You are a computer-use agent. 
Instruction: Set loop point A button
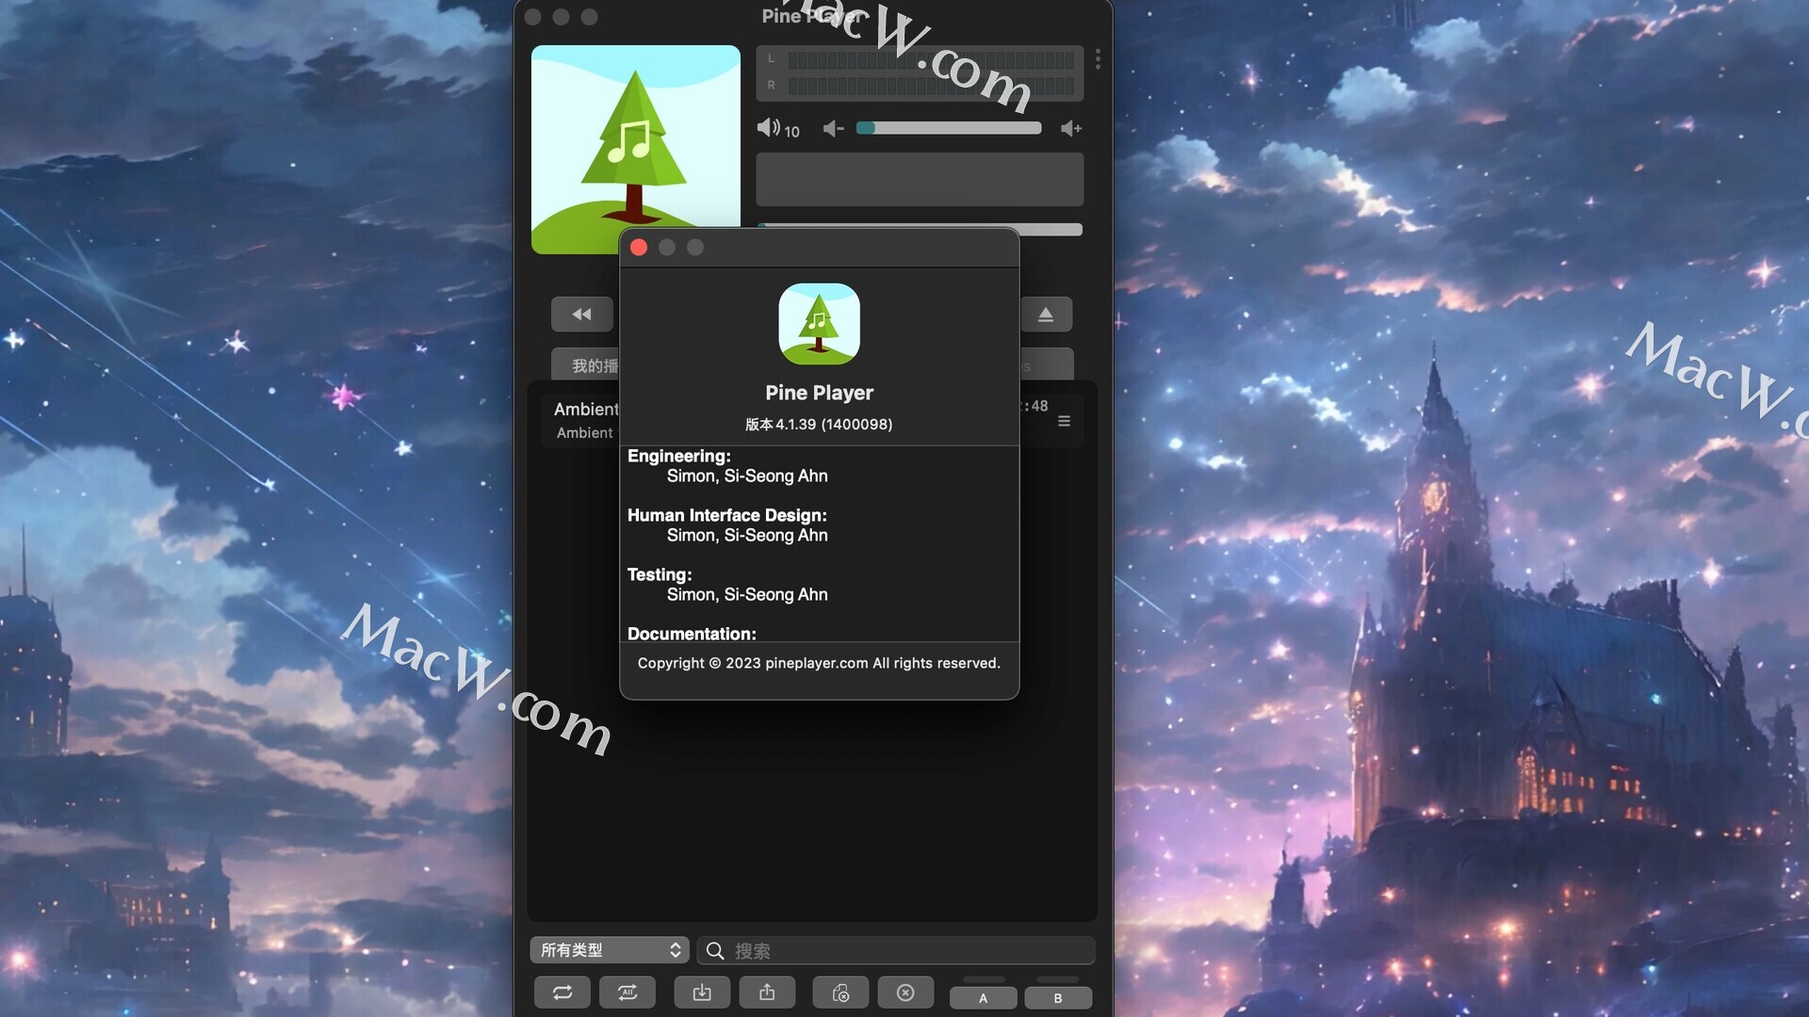tap(983, 998)
